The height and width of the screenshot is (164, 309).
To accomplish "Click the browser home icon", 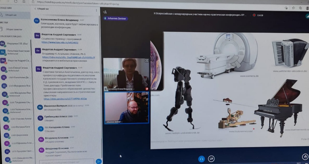I will coord(24,2).
